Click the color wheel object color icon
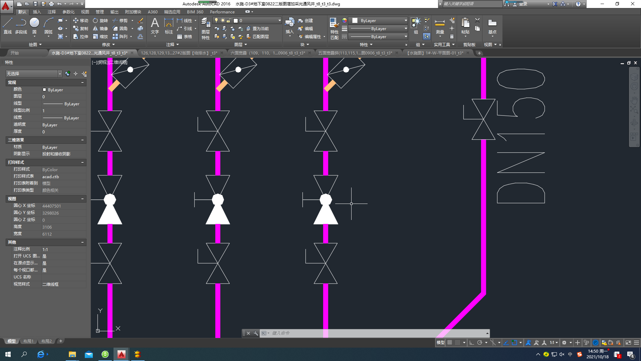This screenshot has width=641, height=361. (344, 20)
